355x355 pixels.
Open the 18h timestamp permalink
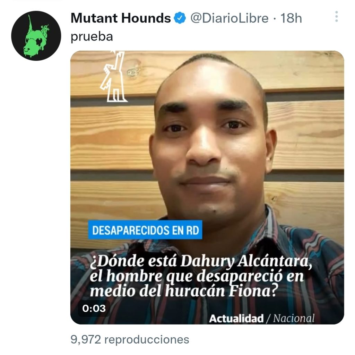(291, 18)
